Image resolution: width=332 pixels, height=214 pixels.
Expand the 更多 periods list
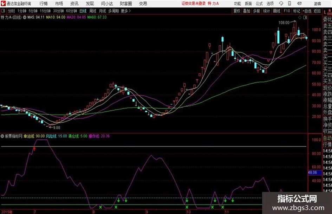pyautogui.click(x=126, y=11)
